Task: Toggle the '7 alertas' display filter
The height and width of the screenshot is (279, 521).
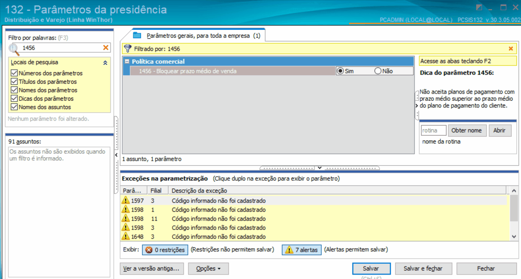Action: point(301,250)
